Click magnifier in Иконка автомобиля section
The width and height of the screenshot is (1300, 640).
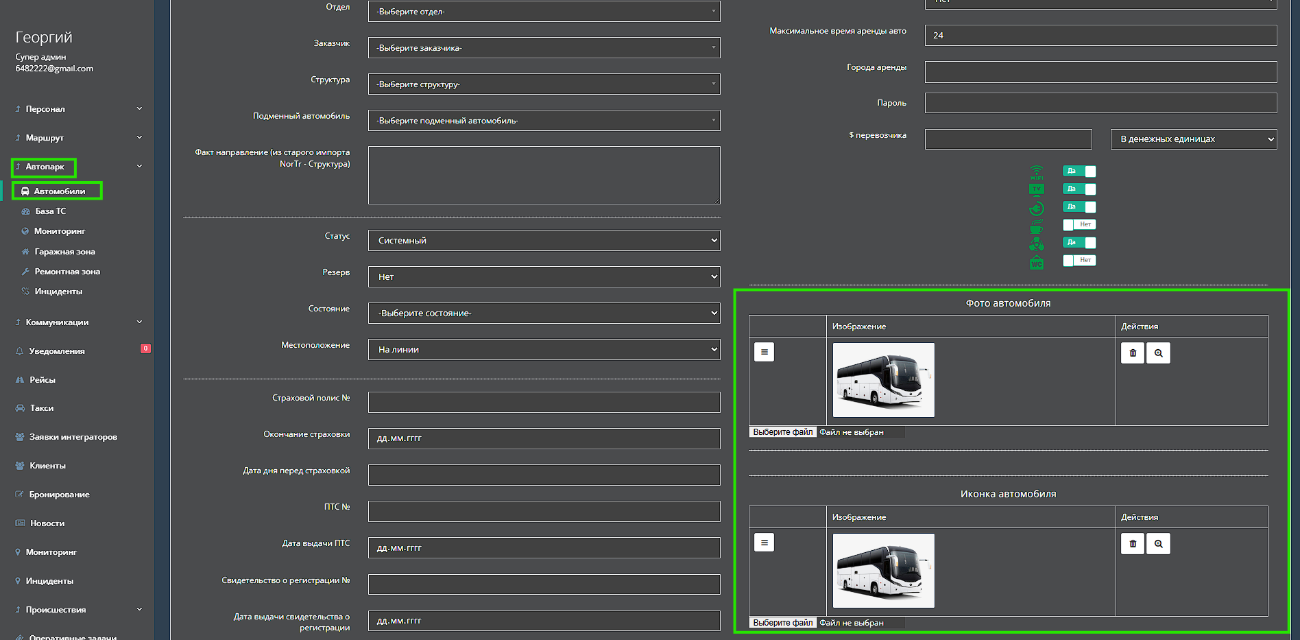click(1158, 544)
